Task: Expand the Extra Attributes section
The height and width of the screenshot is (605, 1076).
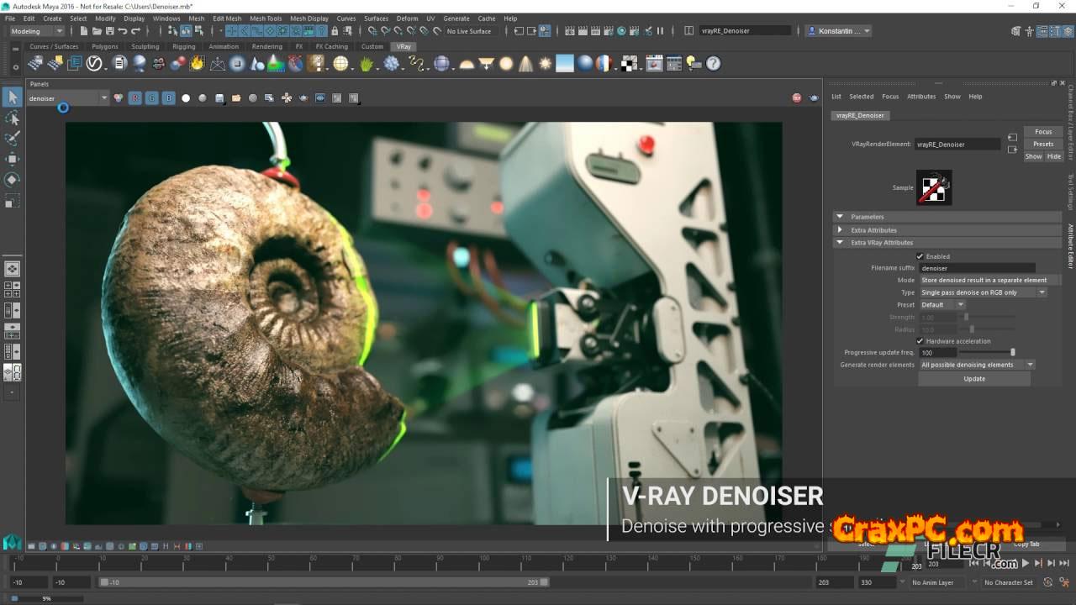Action: pos(873,229)
